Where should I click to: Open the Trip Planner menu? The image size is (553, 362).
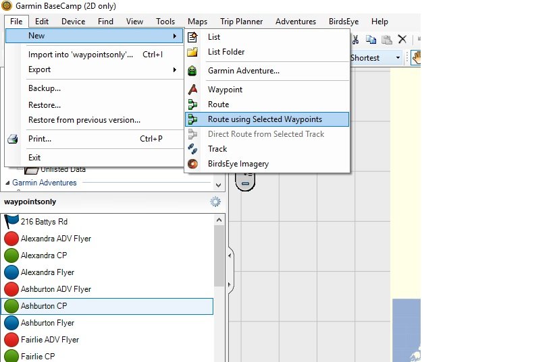click(241, 22)
